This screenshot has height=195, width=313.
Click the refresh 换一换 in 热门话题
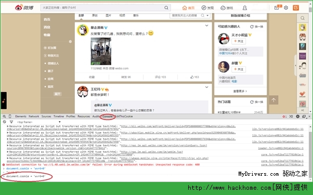coord(257,102)
